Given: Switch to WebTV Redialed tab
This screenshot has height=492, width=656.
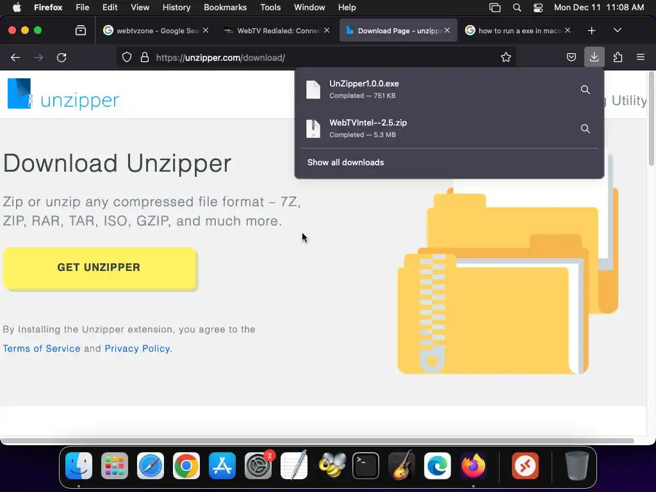Looking at the screenshot, I should [x=277, y=31].
